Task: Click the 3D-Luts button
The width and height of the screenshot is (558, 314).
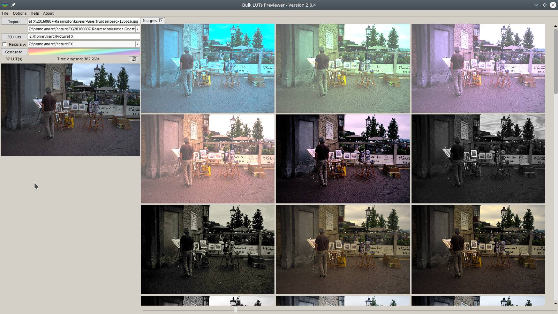Action: (x=14, y=37)
